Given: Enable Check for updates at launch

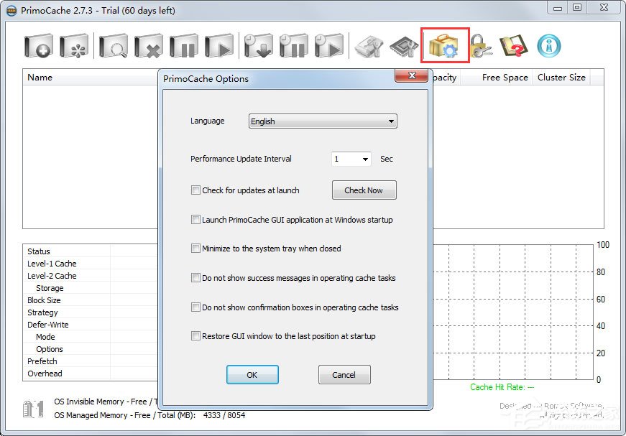Looking at the screenshot, I should tap(195, 190).
